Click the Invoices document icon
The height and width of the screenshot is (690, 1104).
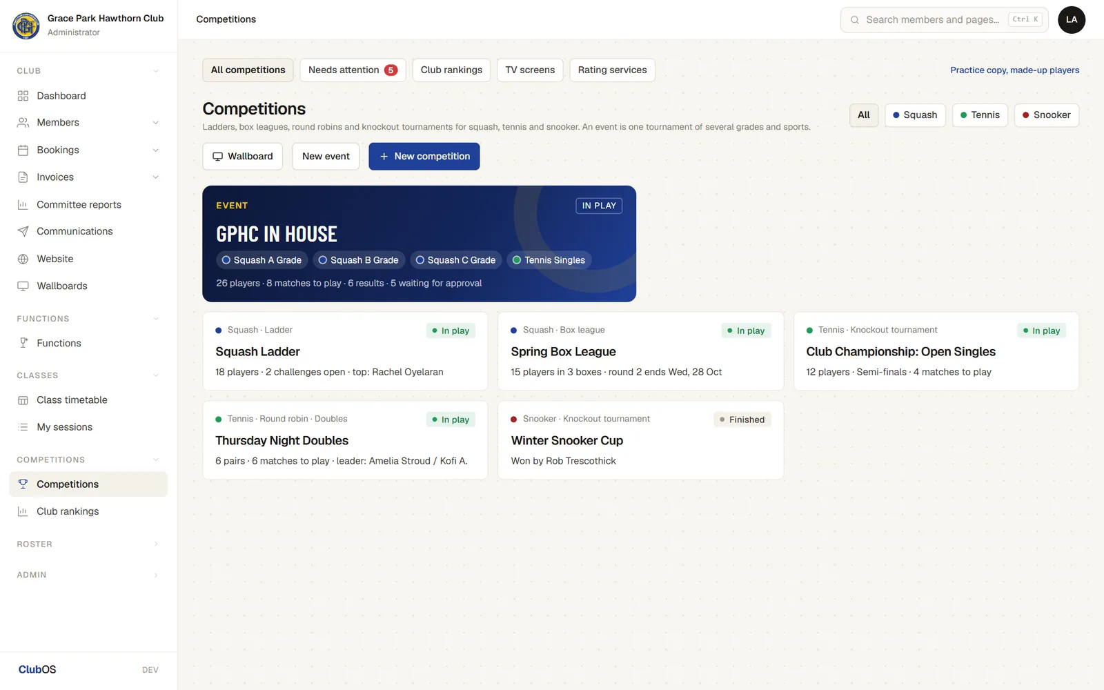click(x=23, y=177)
